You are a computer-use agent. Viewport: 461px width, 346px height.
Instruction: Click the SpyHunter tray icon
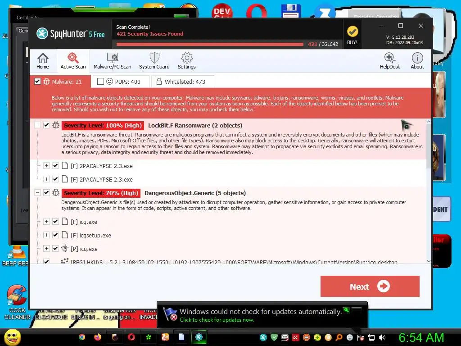click(x=263, y=337)
